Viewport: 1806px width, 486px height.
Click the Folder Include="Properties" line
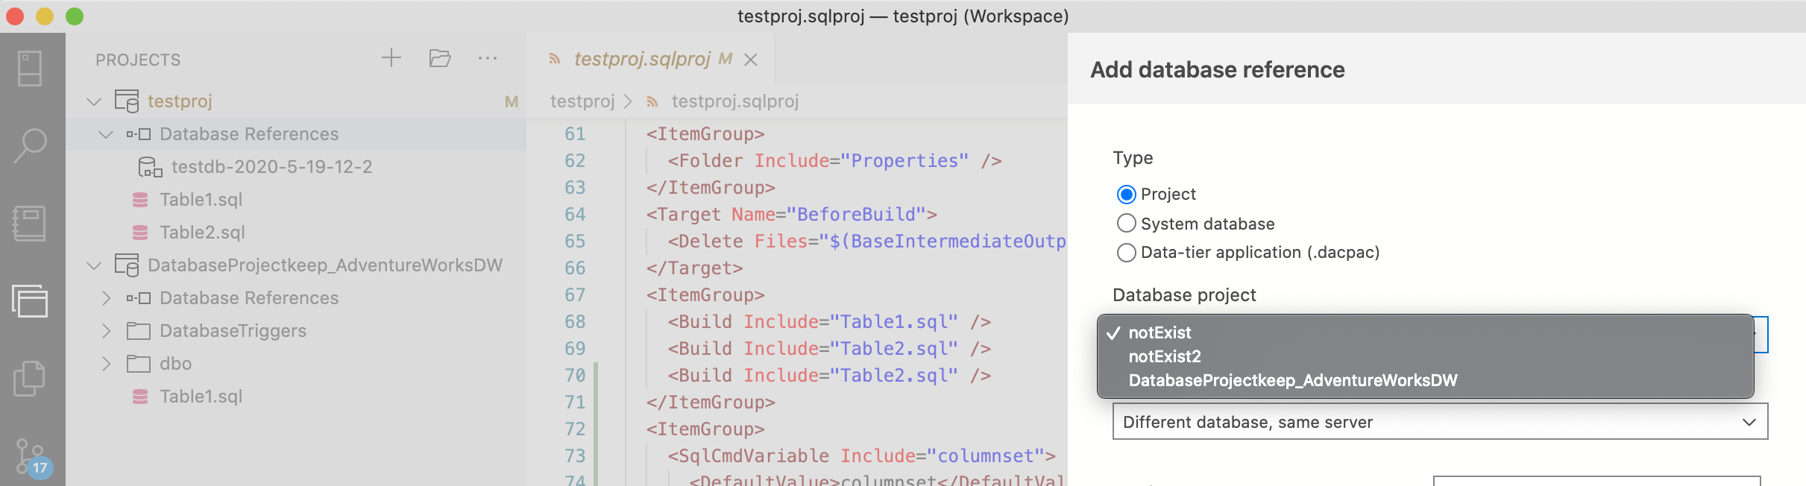[834, 161]
